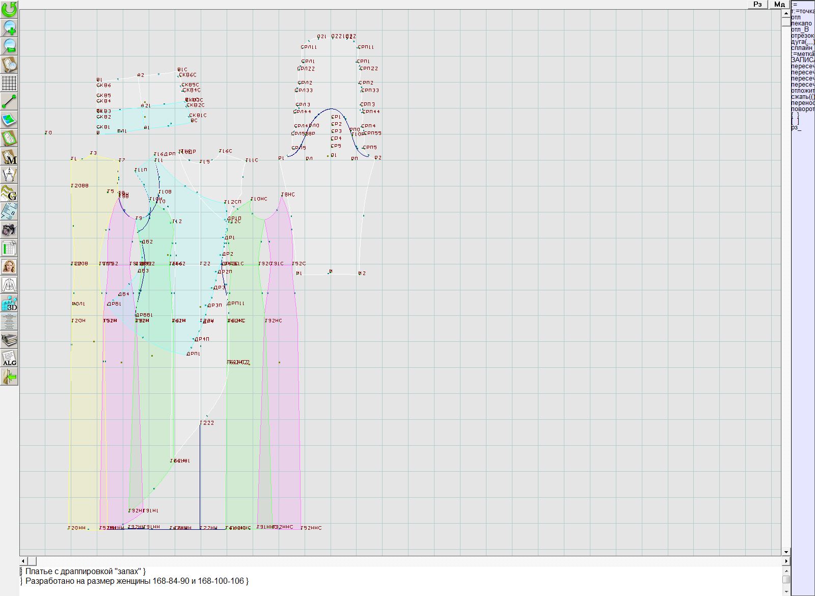Zoom out with the magnifier minus icon
This screenshot has height=596, width=815.
[x=9, y=46]
